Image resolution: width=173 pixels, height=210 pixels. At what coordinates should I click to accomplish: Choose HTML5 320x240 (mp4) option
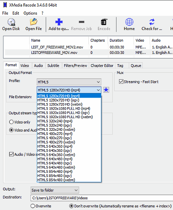pos(69,121)
